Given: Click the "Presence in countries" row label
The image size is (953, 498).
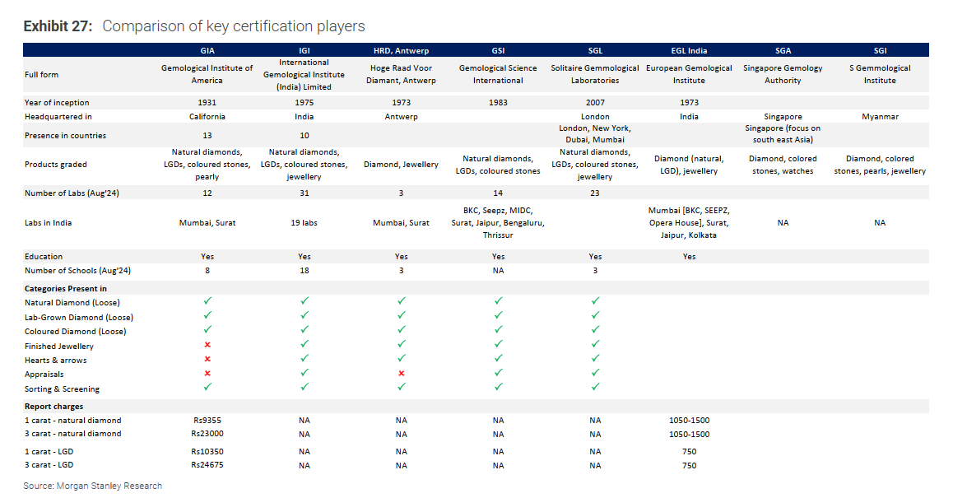Looking at the screenshot, I should pyautogui.click(x=66, y=136).
